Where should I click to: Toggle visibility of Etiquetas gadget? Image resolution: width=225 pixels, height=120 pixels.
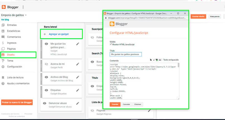click(46, 90)
